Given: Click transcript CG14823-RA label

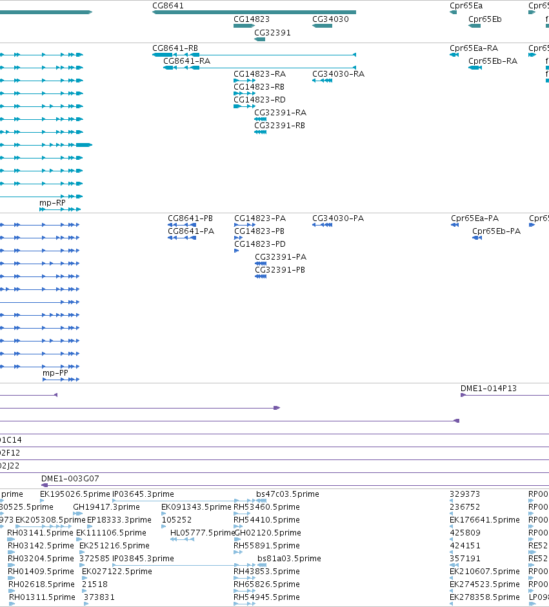Looking at the screenshot, I should [259, 74].
